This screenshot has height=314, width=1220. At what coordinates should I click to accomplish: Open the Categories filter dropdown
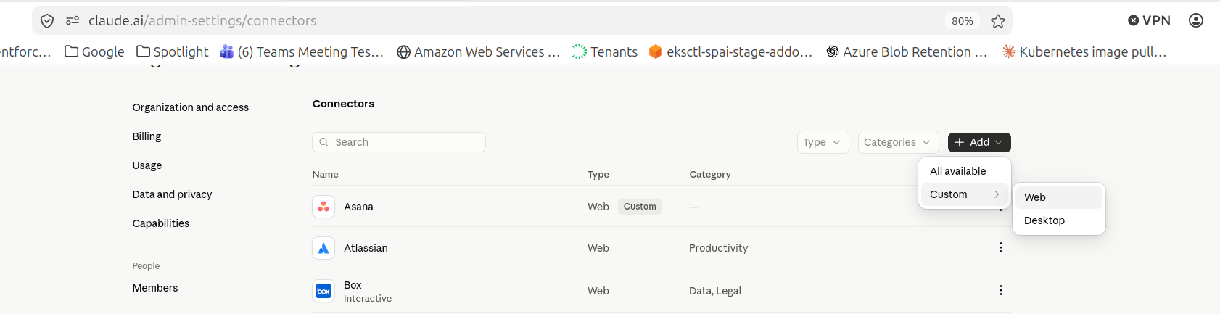tap(898, 142)
